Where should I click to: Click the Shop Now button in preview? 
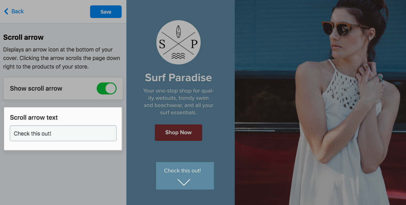point(179,133)
